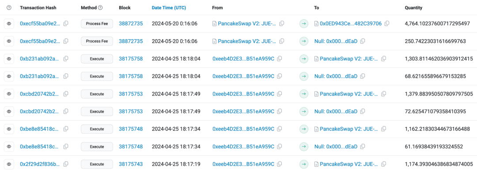
Task: Open To Null: 0x000...dEaD in the 61.169 row
Action: click(336, 146)
